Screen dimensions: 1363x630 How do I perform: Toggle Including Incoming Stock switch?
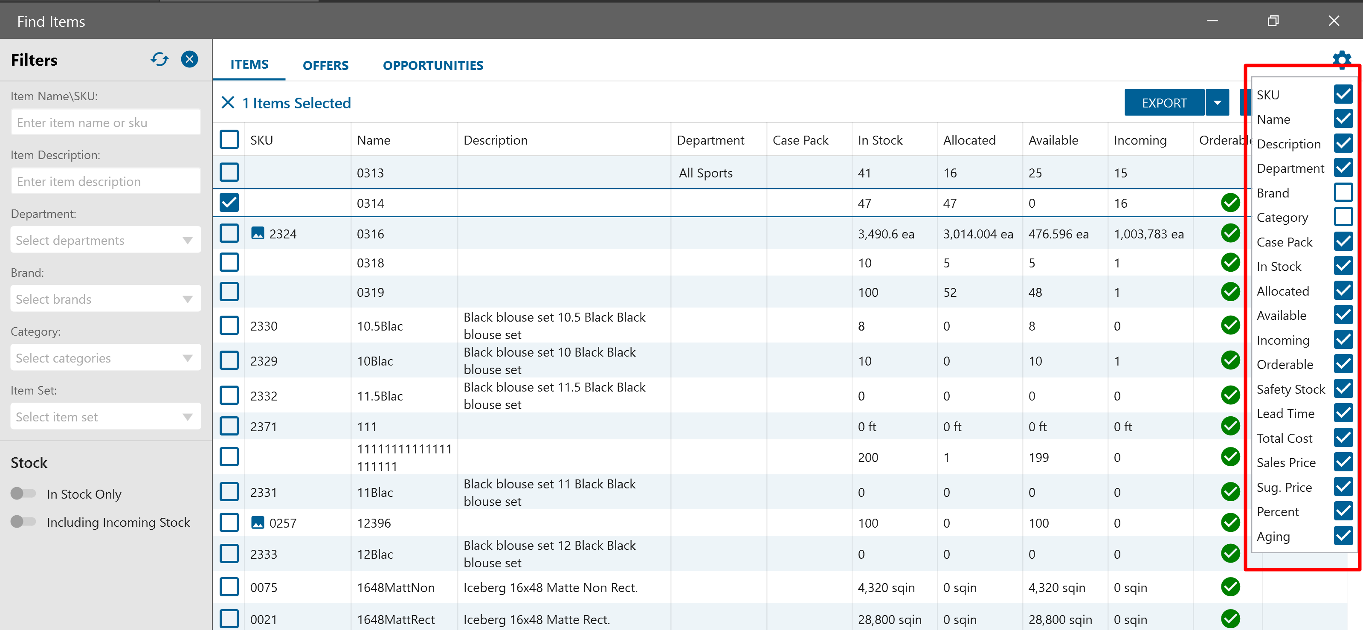pyautogui.click(x=23, y=522)
